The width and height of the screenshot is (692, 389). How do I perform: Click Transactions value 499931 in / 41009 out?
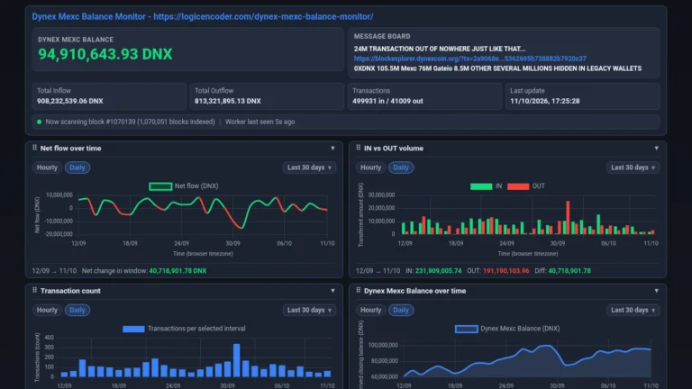387,101
